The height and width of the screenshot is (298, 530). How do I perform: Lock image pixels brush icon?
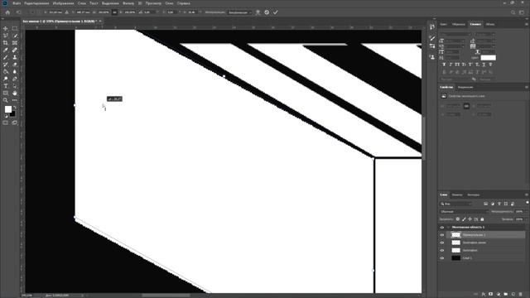pos(464,219)
